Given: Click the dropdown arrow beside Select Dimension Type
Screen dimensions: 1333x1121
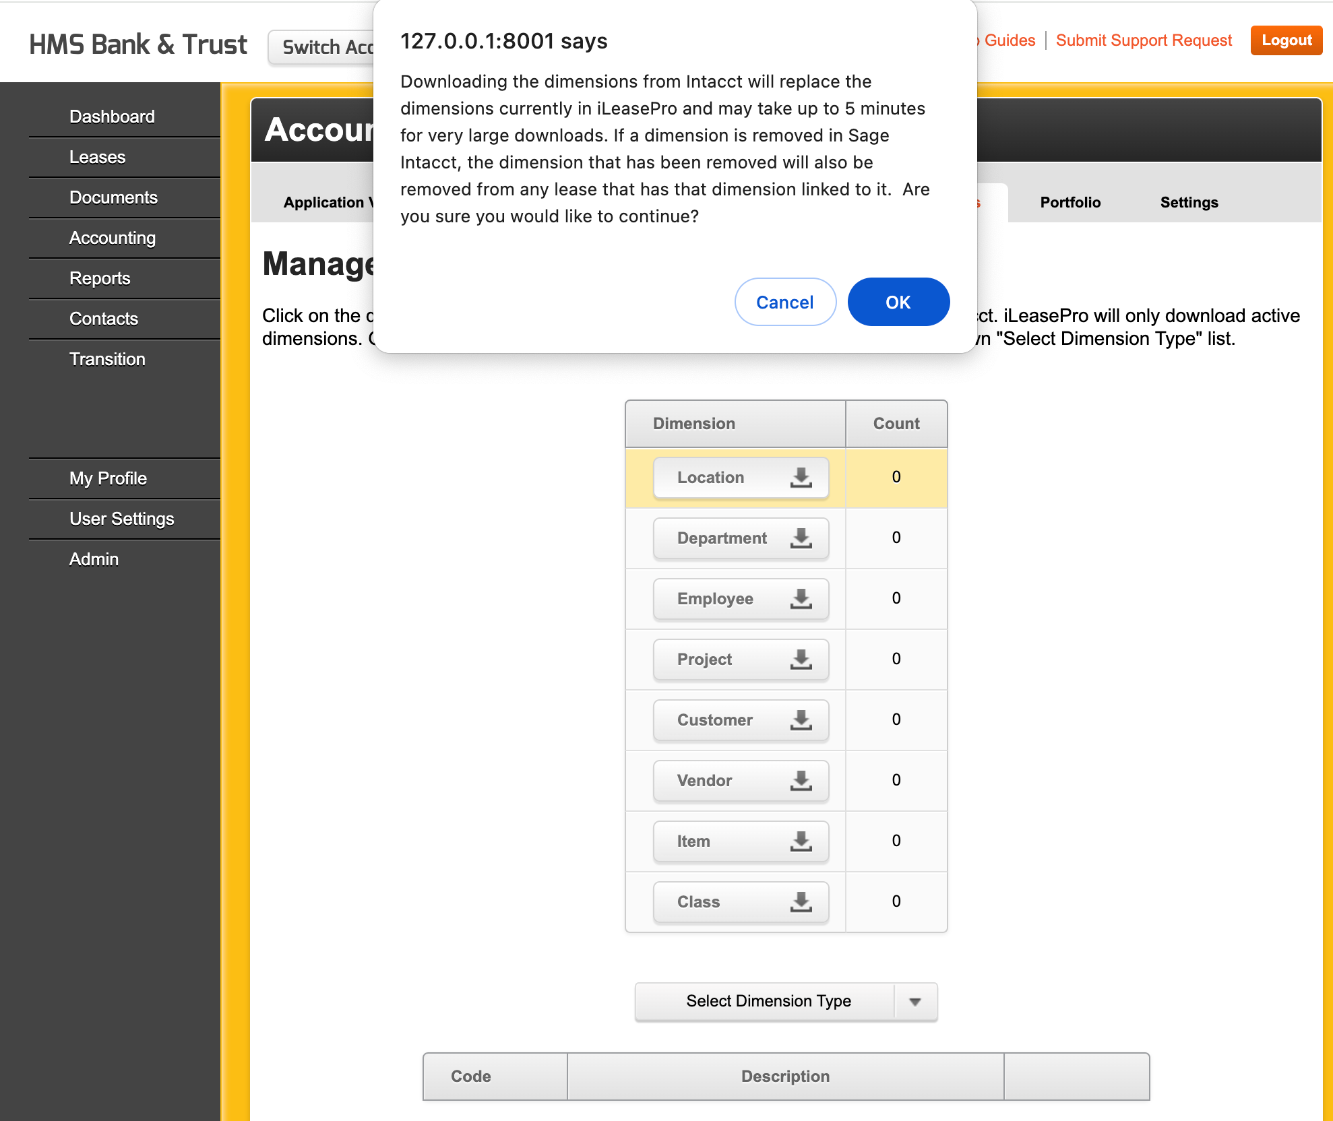Looking at the screenshot, I should pos(914,1002).
